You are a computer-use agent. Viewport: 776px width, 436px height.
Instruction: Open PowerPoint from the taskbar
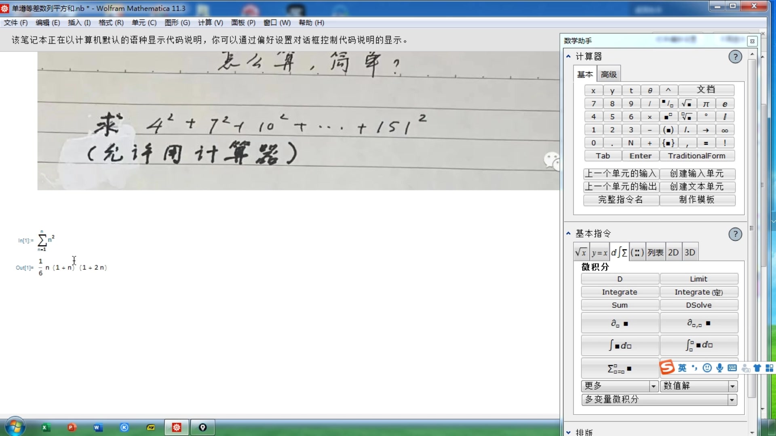72,428
